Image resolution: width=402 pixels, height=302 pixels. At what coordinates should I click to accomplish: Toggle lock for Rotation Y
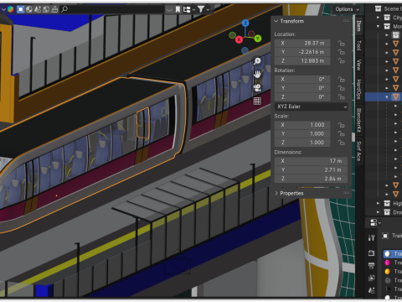point(342,88)
